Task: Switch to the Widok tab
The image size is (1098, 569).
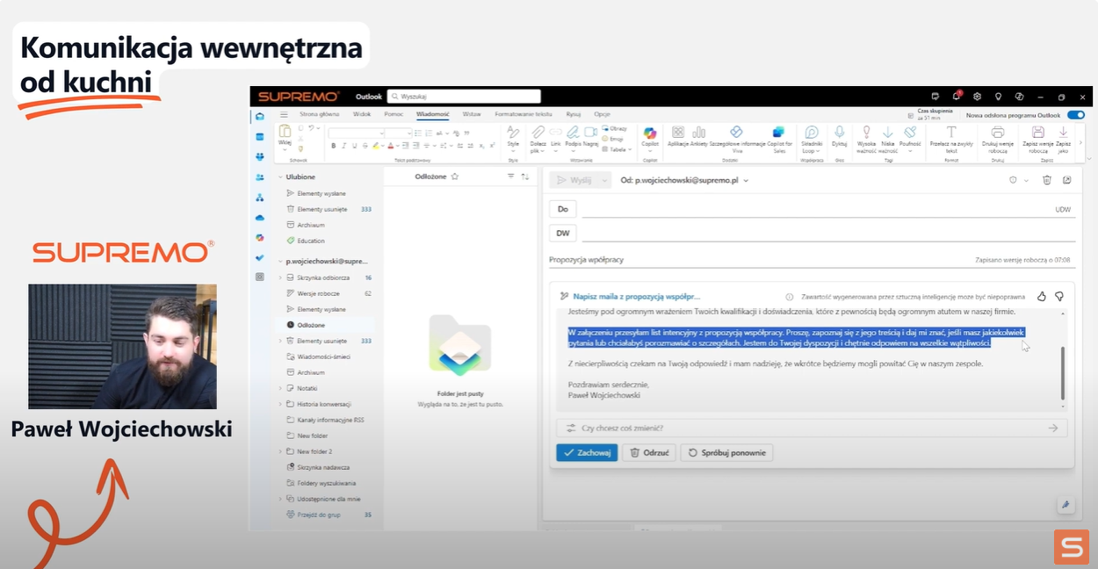Action: pyautogui.click(x=362, y=114)
